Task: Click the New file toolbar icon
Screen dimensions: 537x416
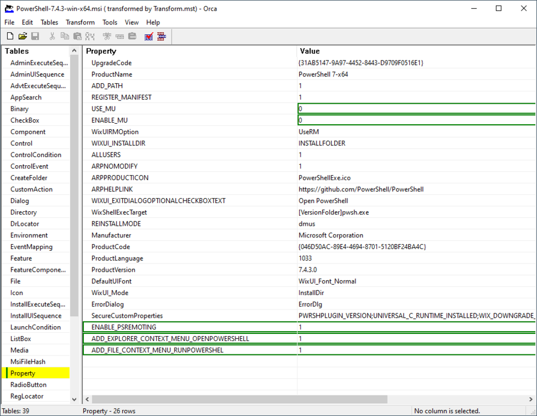Action: point(10,37)
